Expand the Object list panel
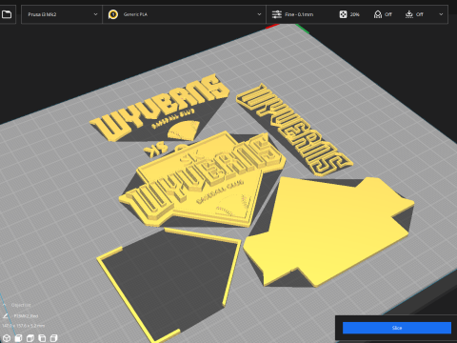Screen dimensions: 457x343 (x=17, y=305)
